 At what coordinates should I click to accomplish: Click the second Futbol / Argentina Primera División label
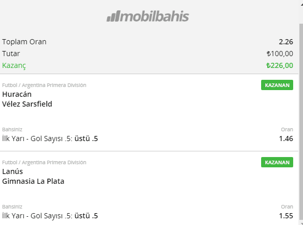coord(44,163)
